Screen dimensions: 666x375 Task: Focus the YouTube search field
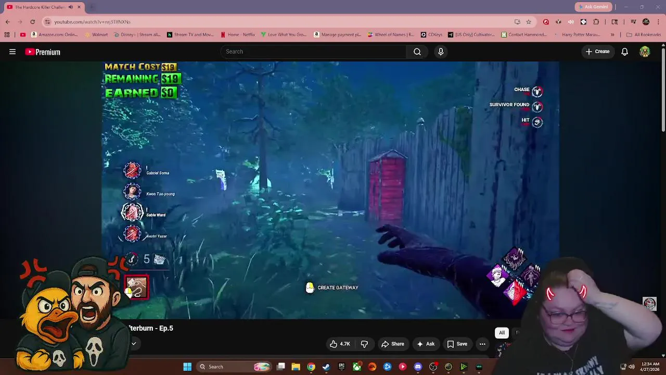pyautogui.click(x=314, y=52)
